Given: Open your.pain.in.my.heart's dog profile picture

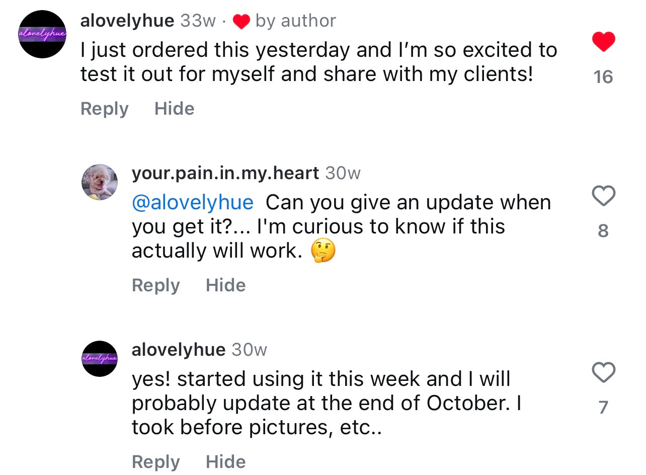Looking at the screenshot, I should click(x=100, y=182).
